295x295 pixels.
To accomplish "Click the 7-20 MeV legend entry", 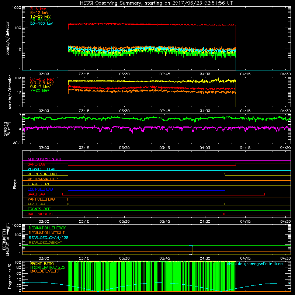I will pyautogui.click(x=39, y=90).
